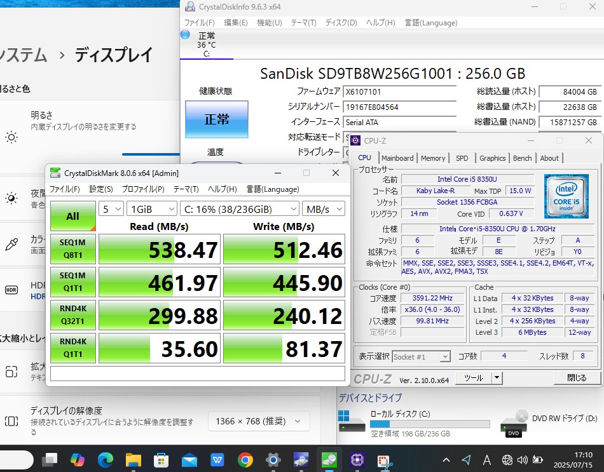Click the Intel Core i5 logo in CPU-Z
604x472 pixels.
point(566,196)
